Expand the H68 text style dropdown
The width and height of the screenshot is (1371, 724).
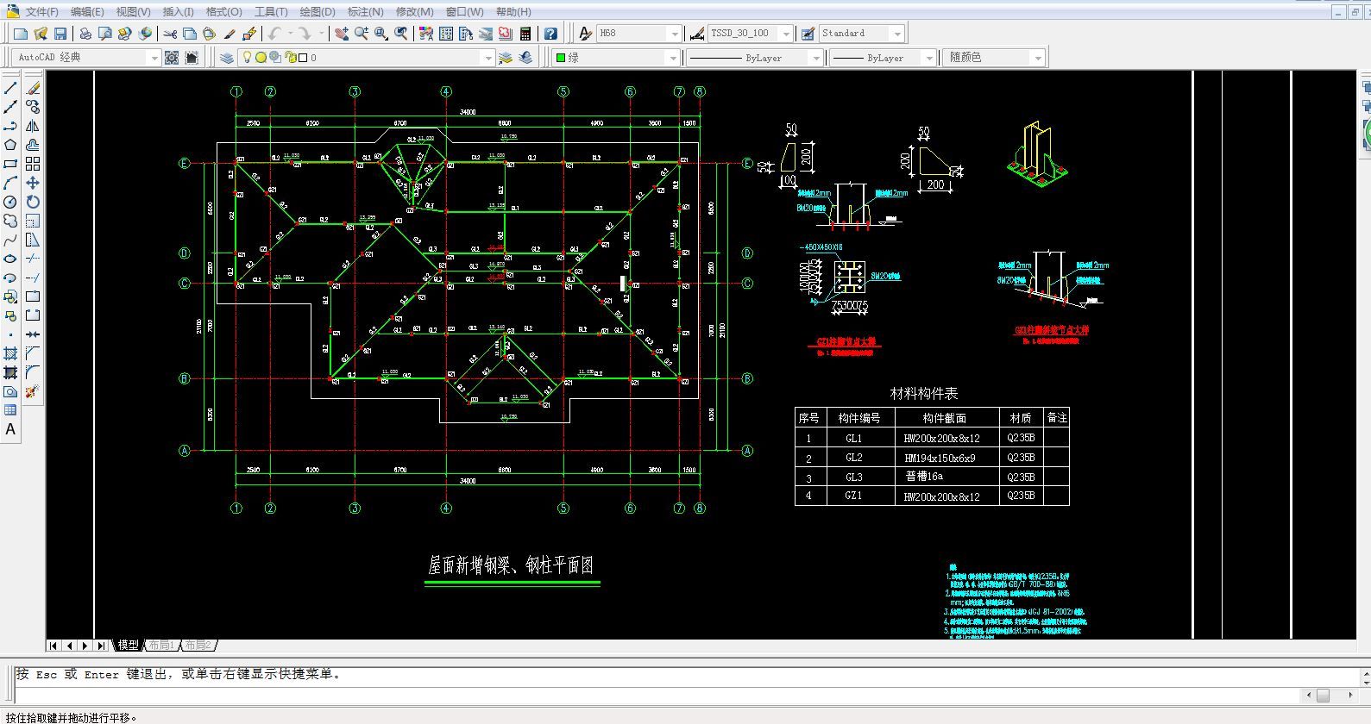(x=675, y=34)
